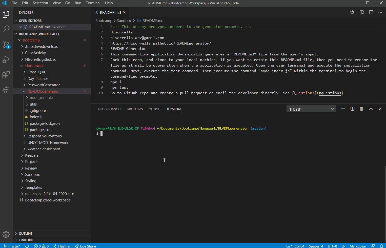
Task: Open notifications bell in status bar
Action: (x=381, y=246)
